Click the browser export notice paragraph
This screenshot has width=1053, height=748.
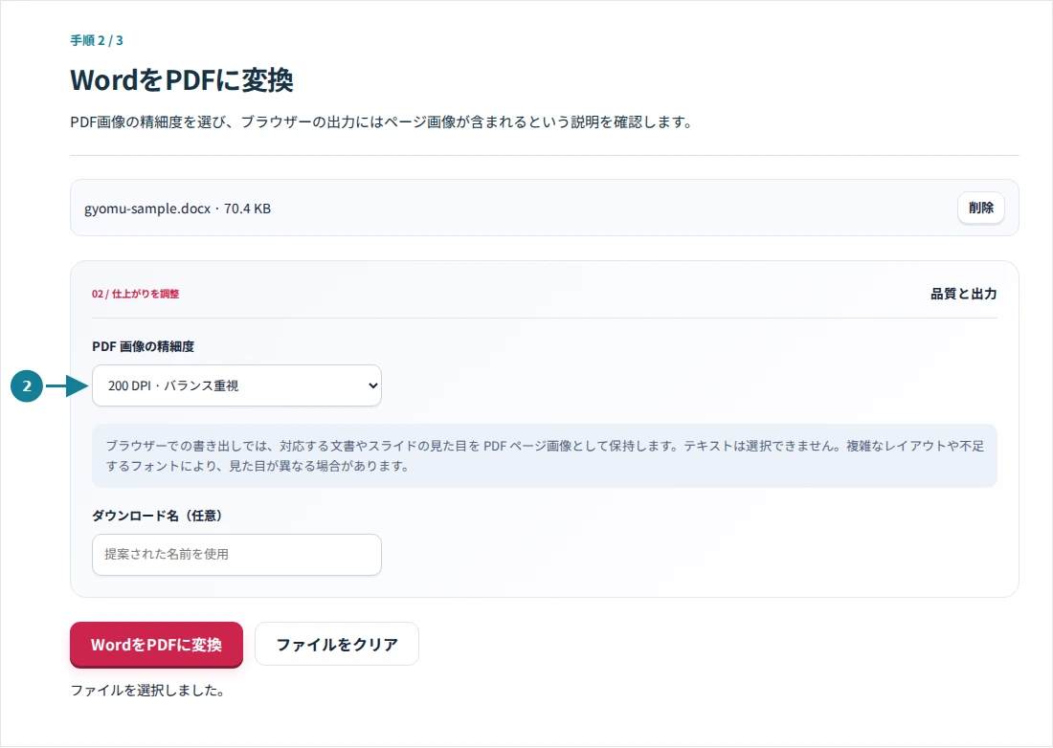click(545, 455)
